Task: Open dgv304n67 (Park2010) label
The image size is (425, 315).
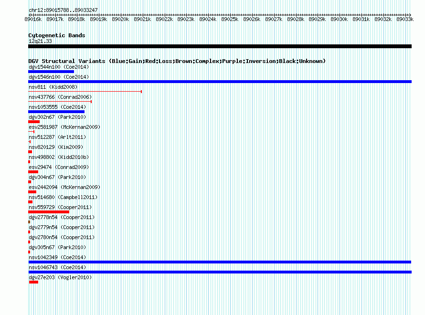Action: [57, 177]
